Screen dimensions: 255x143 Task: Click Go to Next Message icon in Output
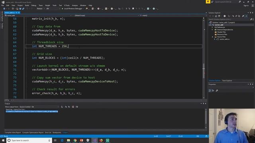click(69, 107)
